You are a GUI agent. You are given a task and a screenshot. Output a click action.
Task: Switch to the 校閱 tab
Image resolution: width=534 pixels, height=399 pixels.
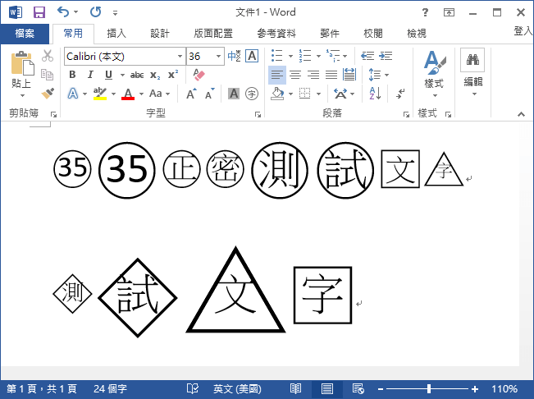373,34
